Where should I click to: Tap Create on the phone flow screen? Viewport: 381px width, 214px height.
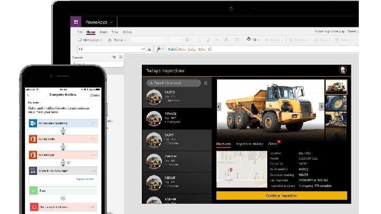pos(95,95)
